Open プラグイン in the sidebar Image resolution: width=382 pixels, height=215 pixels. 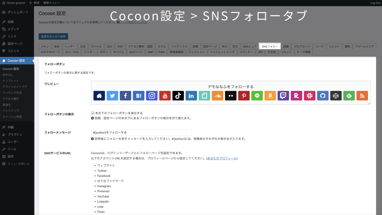tap(17, 134)
